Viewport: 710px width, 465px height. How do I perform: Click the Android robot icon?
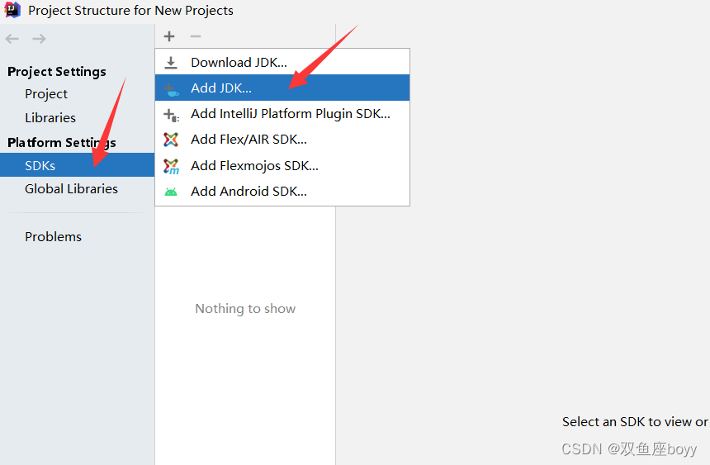(171, 192)
